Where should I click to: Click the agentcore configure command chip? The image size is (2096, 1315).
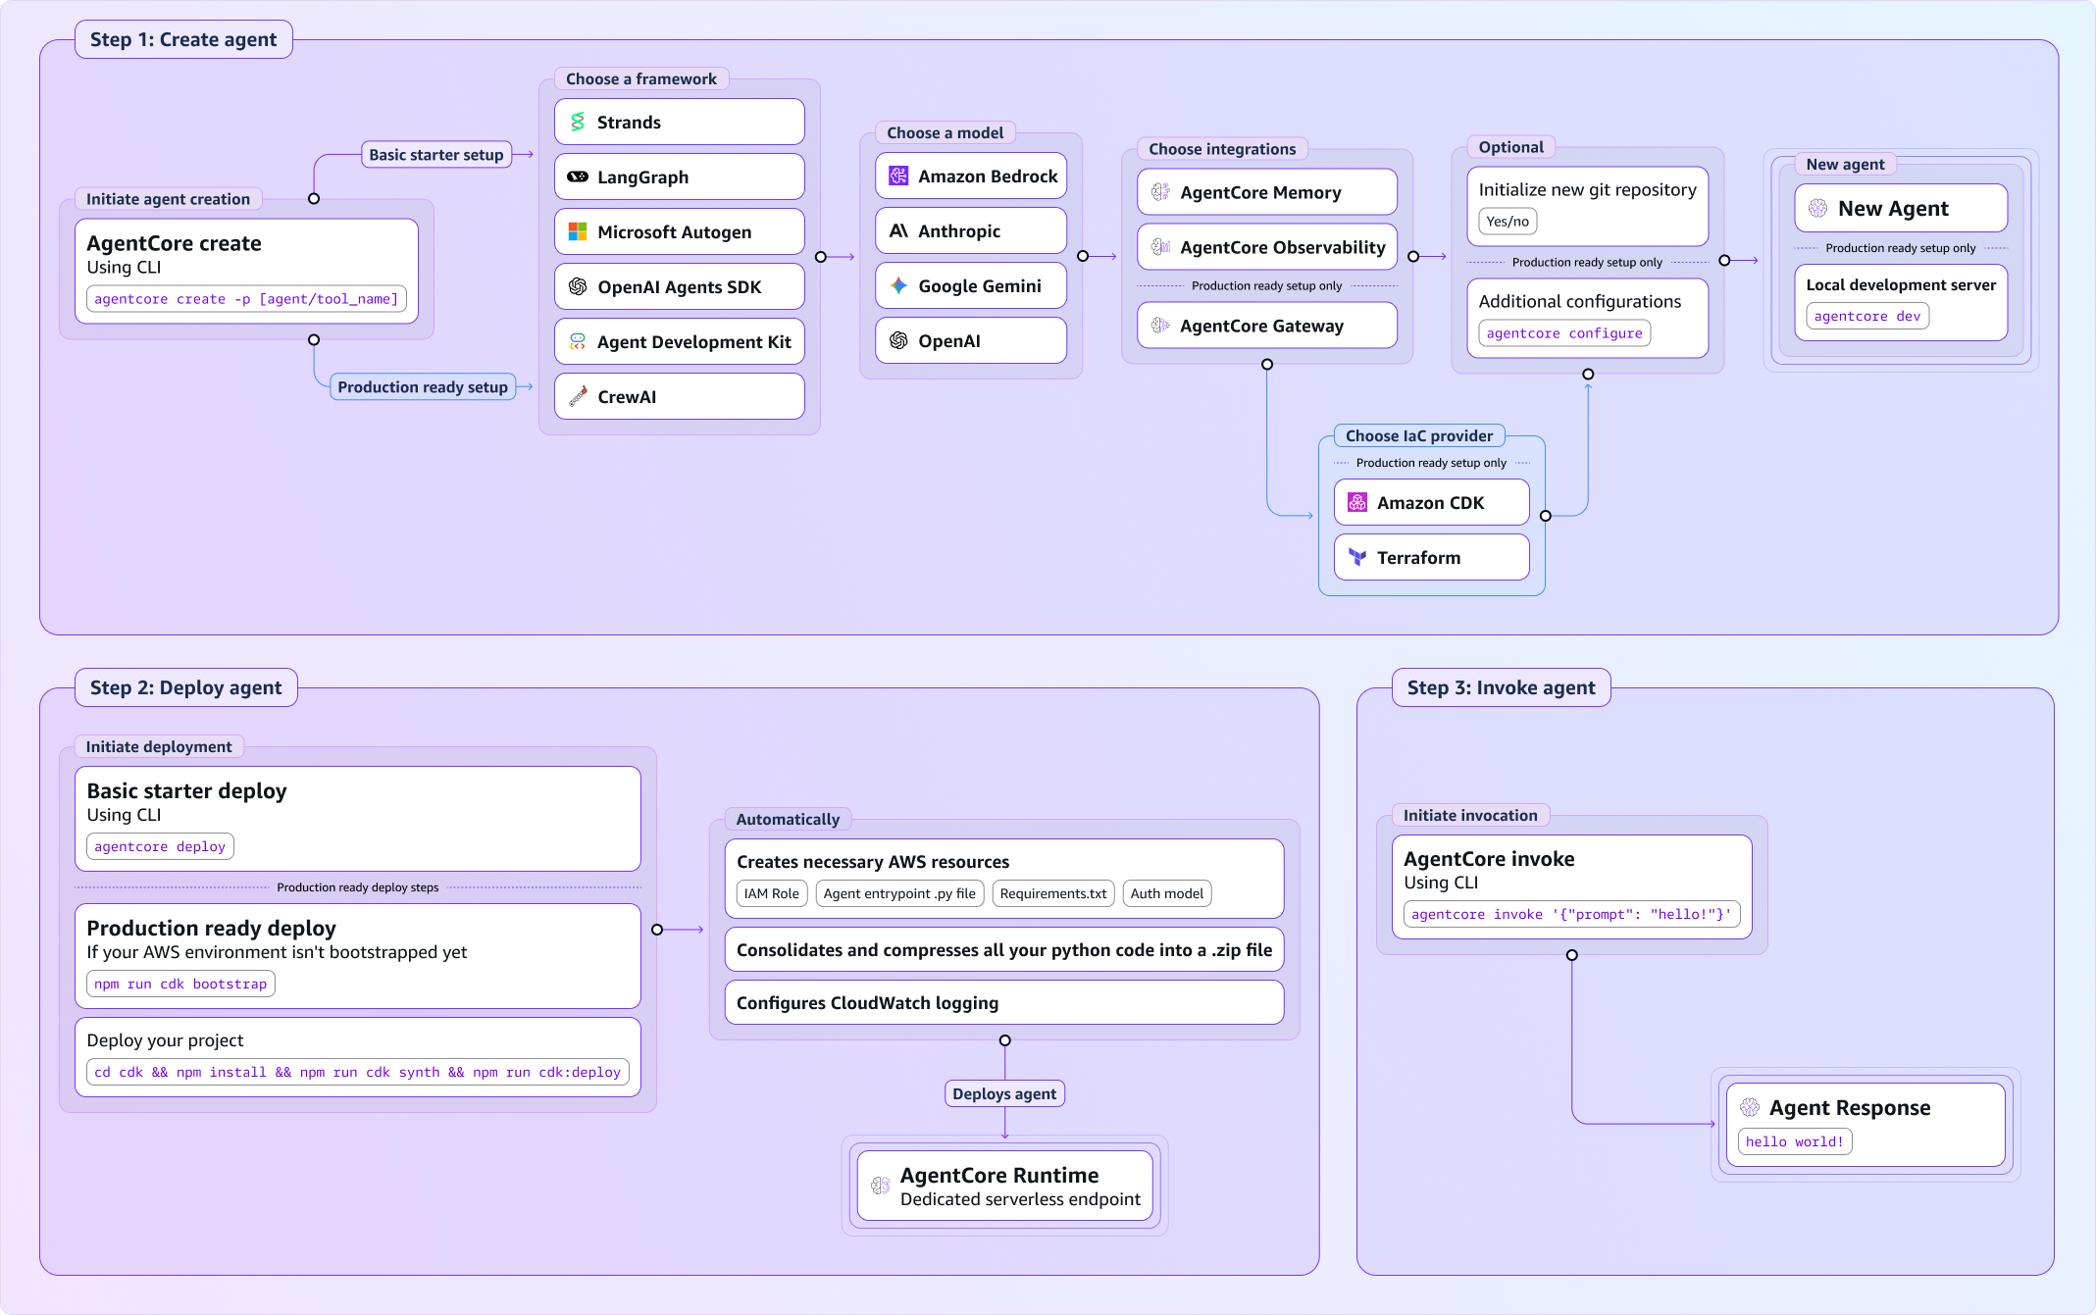1563,334
